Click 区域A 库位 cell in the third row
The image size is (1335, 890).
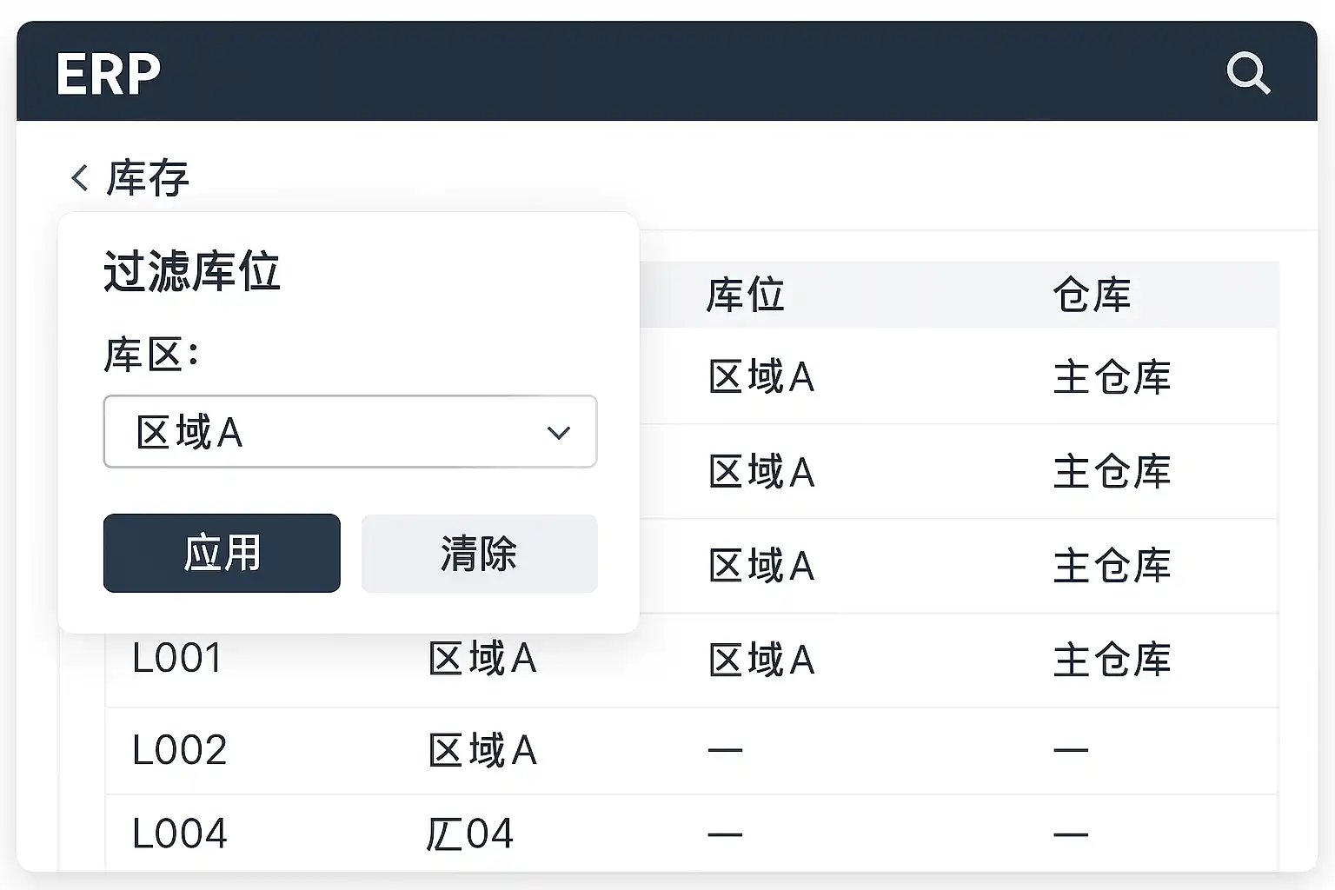tap(761, 566)
